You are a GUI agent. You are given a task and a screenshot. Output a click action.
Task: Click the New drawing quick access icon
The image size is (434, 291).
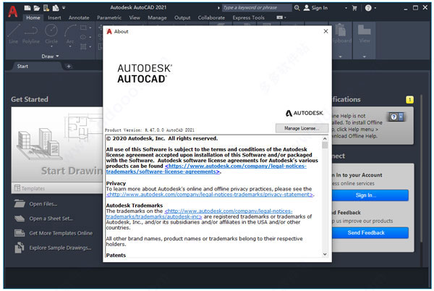click(x=27, y=8)
